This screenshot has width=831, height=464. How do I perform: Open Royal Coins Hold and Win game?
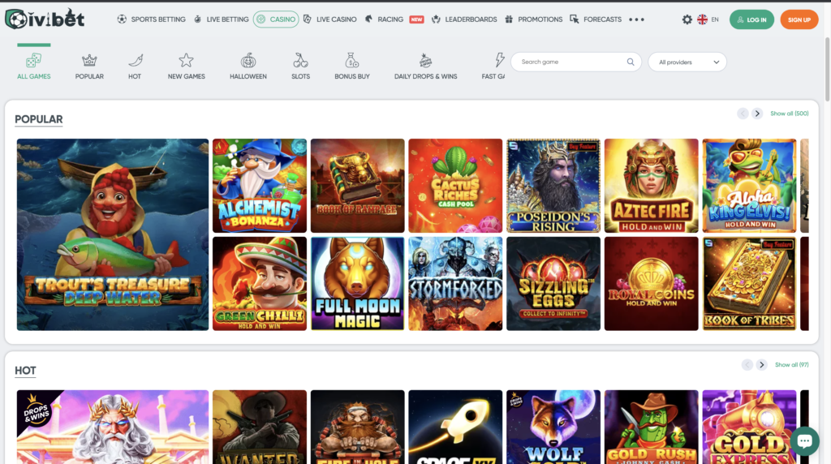point(652,284)
